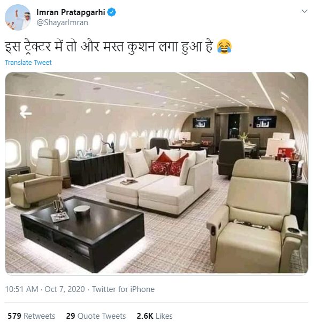Click the laughing tears emoji in tweet

[224, 47]
